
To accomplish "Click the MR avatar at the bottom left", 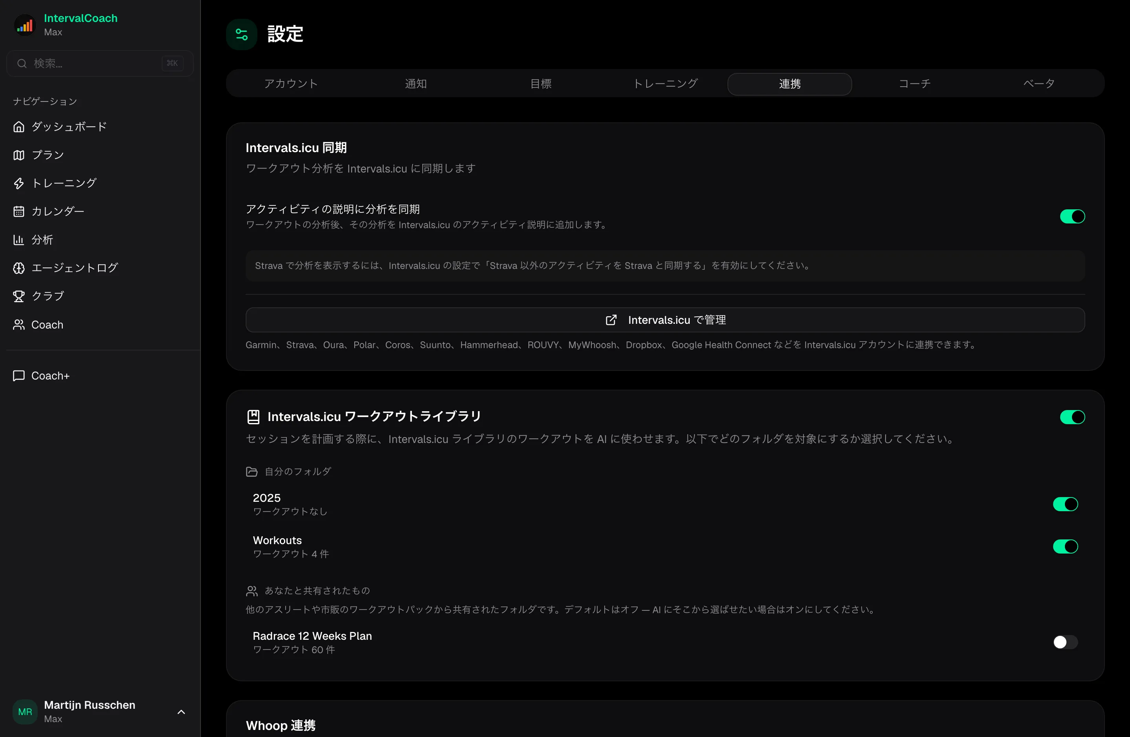I will point(25,712).
